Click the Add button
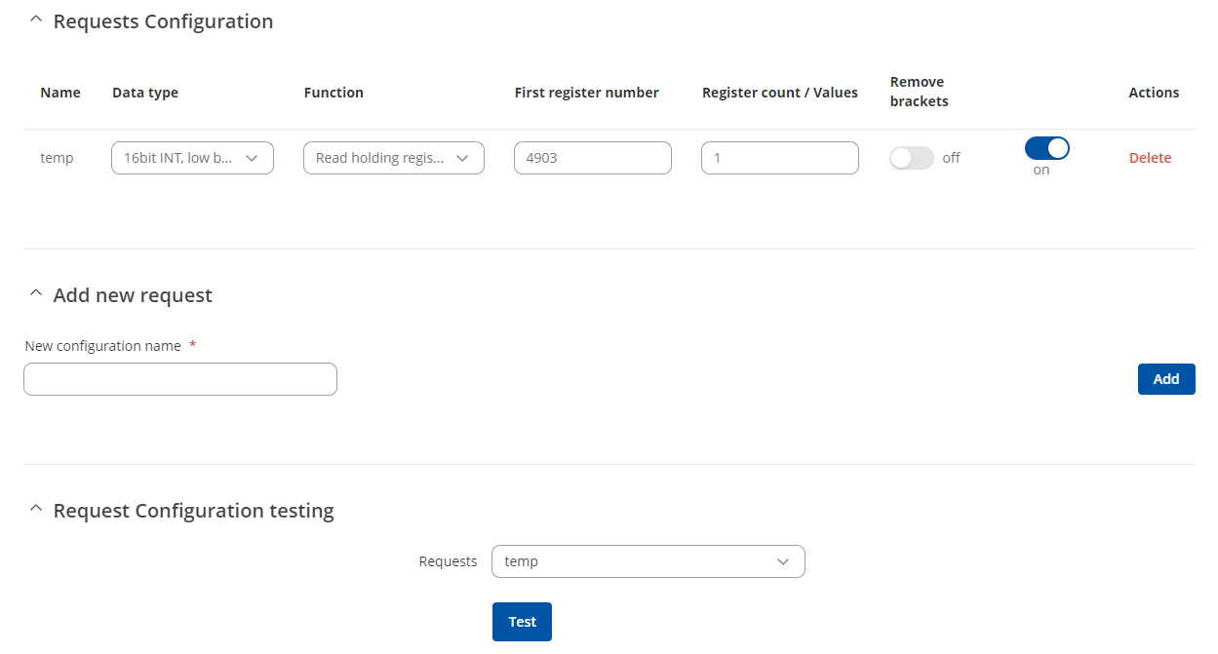Image resolution: width=1218 pixels, height=654 pixels. 1166,379
